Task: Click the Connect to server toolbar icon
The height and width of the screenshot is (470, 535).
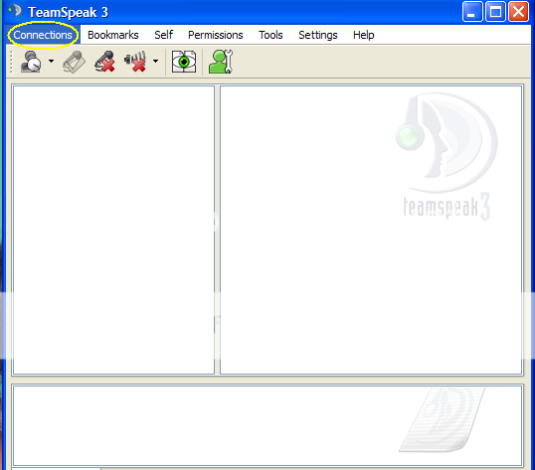Action: pyautogui.click(x=31, y=62)
